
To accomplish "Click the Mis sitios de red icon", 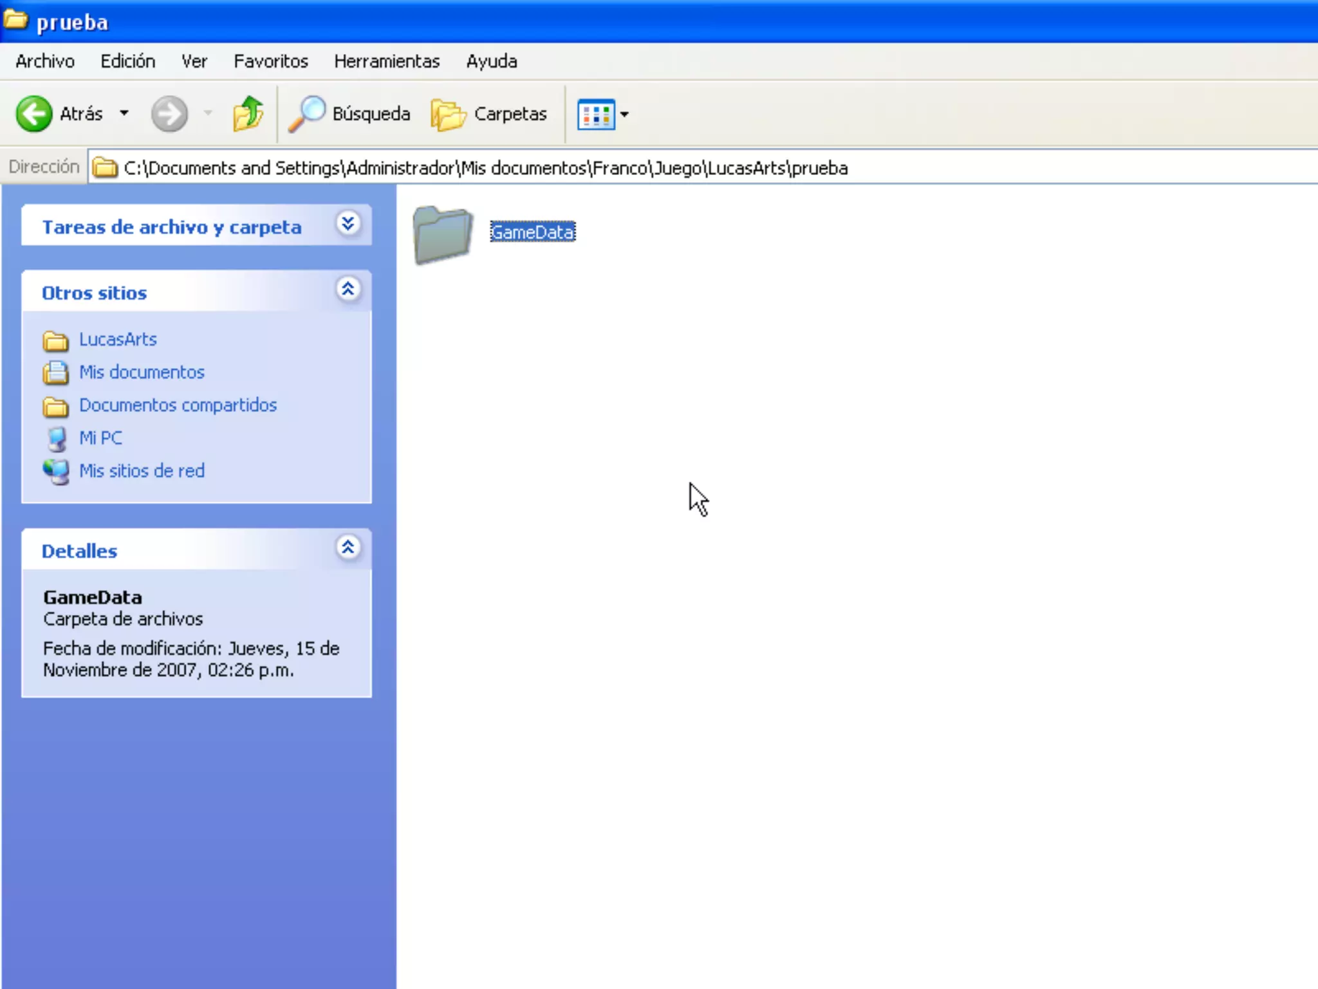I will (x=57, y=472).
